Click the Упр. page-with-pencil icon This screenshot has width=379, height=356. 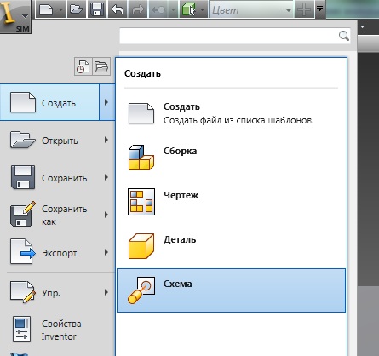point(23,291)
